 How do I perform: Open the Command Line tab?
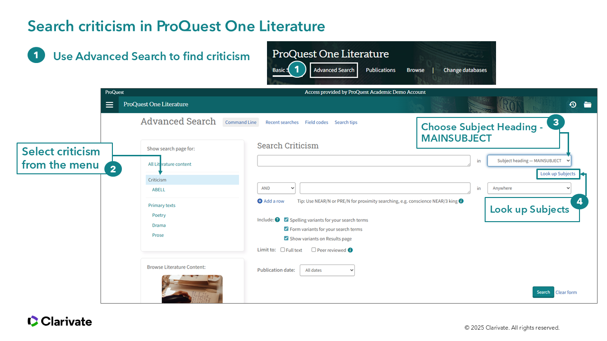241,122
